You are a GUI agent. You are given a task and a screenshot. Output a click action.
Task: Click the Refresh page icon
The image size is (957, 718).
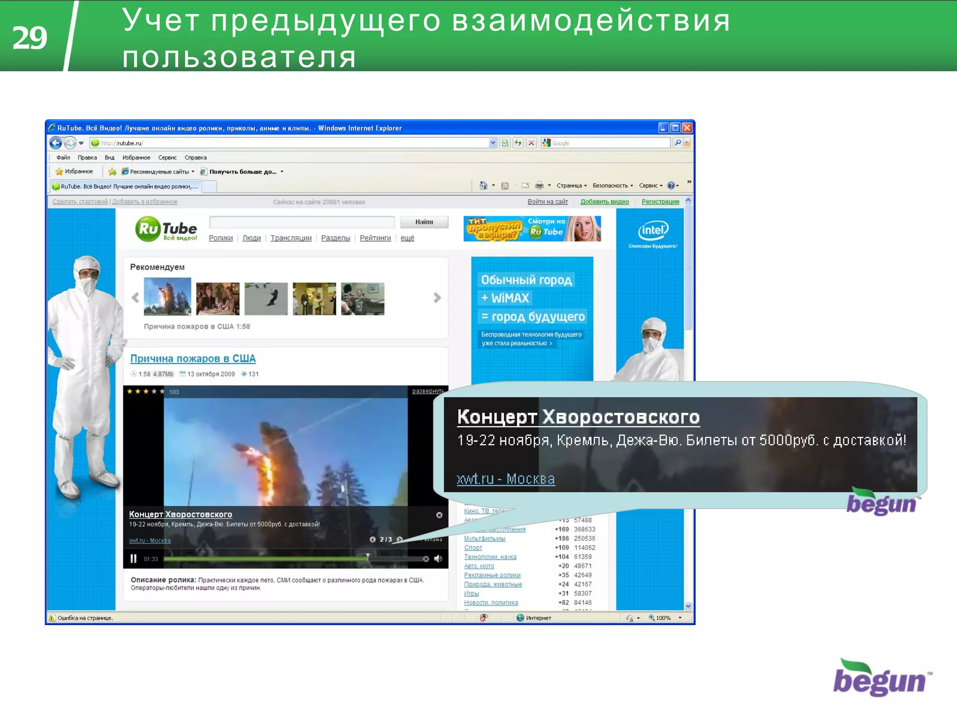pyautogui.click(x=518, y=143)
